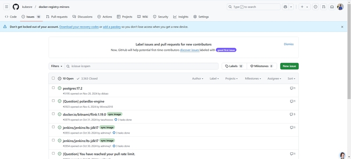
Task: Open the Milestones page button
Action: tap(261, 66)
